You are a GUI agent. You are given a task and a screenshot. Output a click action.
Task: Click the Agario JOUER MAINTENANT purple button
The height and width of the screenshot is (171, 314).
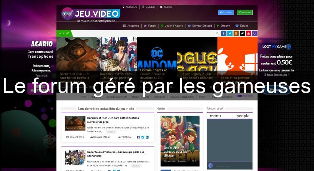tap(40, 88)
